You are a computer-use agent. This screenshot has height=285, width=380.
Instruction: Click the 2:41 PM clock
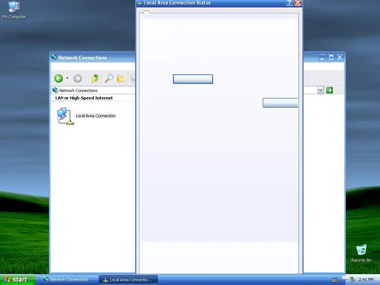pos(366,279)
